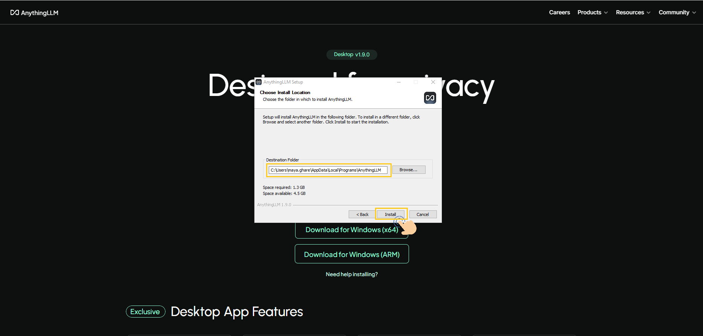Viewport: 703px width, 336px height.
Task: Expand the Resources dropdown menu
Action: coord(633,12)
